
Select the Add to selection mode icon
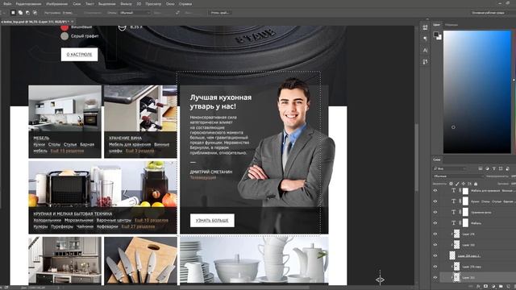click(20, 13)
